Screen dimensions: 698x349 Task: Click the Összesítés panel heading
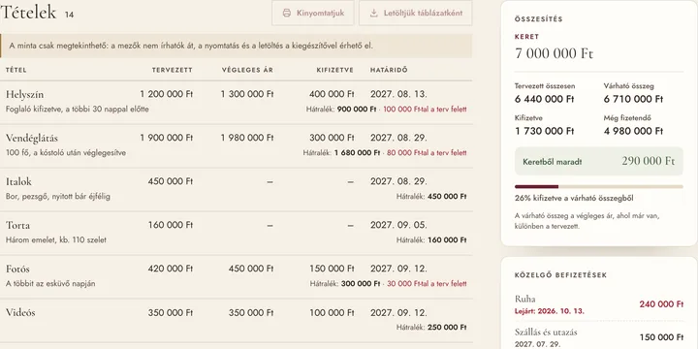click(539, 19)
